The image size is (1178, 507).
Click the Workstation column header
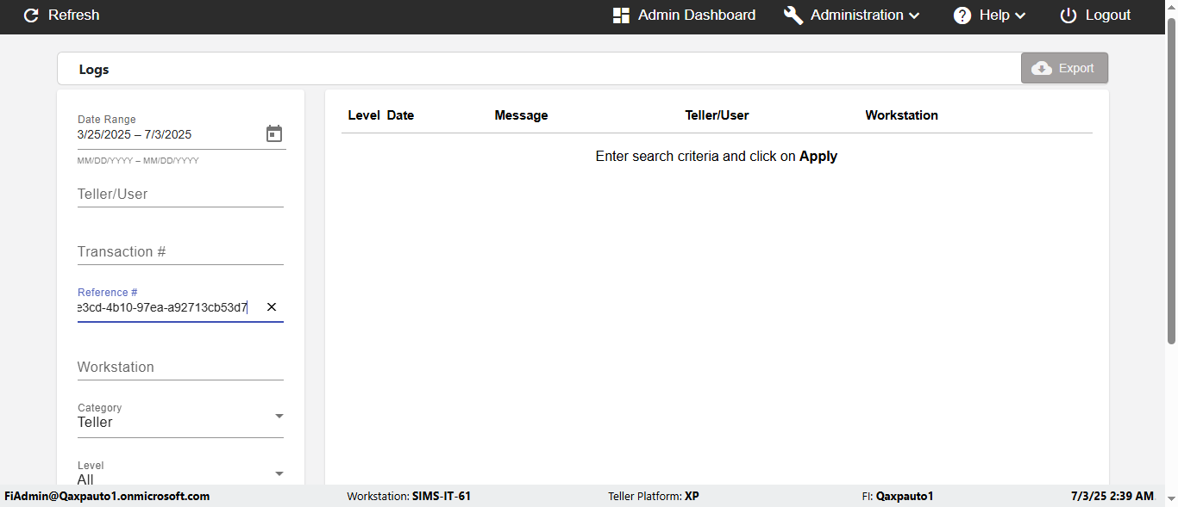(901, 115)
